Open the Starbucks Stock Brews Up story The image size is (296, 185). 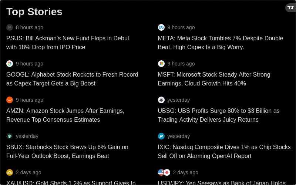point(67,151)
